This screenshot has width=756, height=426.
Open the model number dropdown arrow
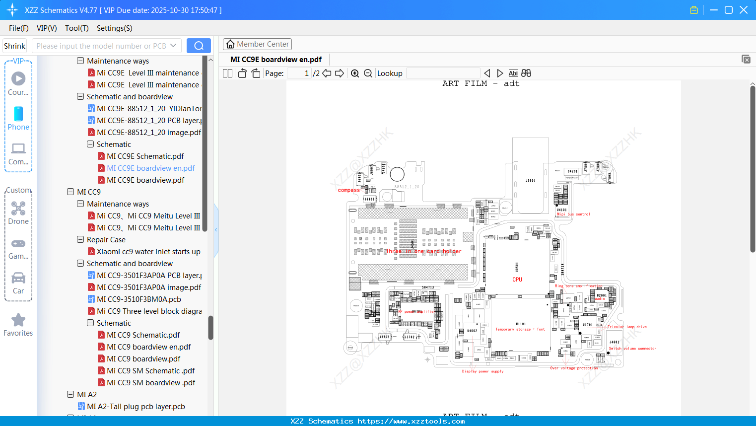(x=174, y=45)
